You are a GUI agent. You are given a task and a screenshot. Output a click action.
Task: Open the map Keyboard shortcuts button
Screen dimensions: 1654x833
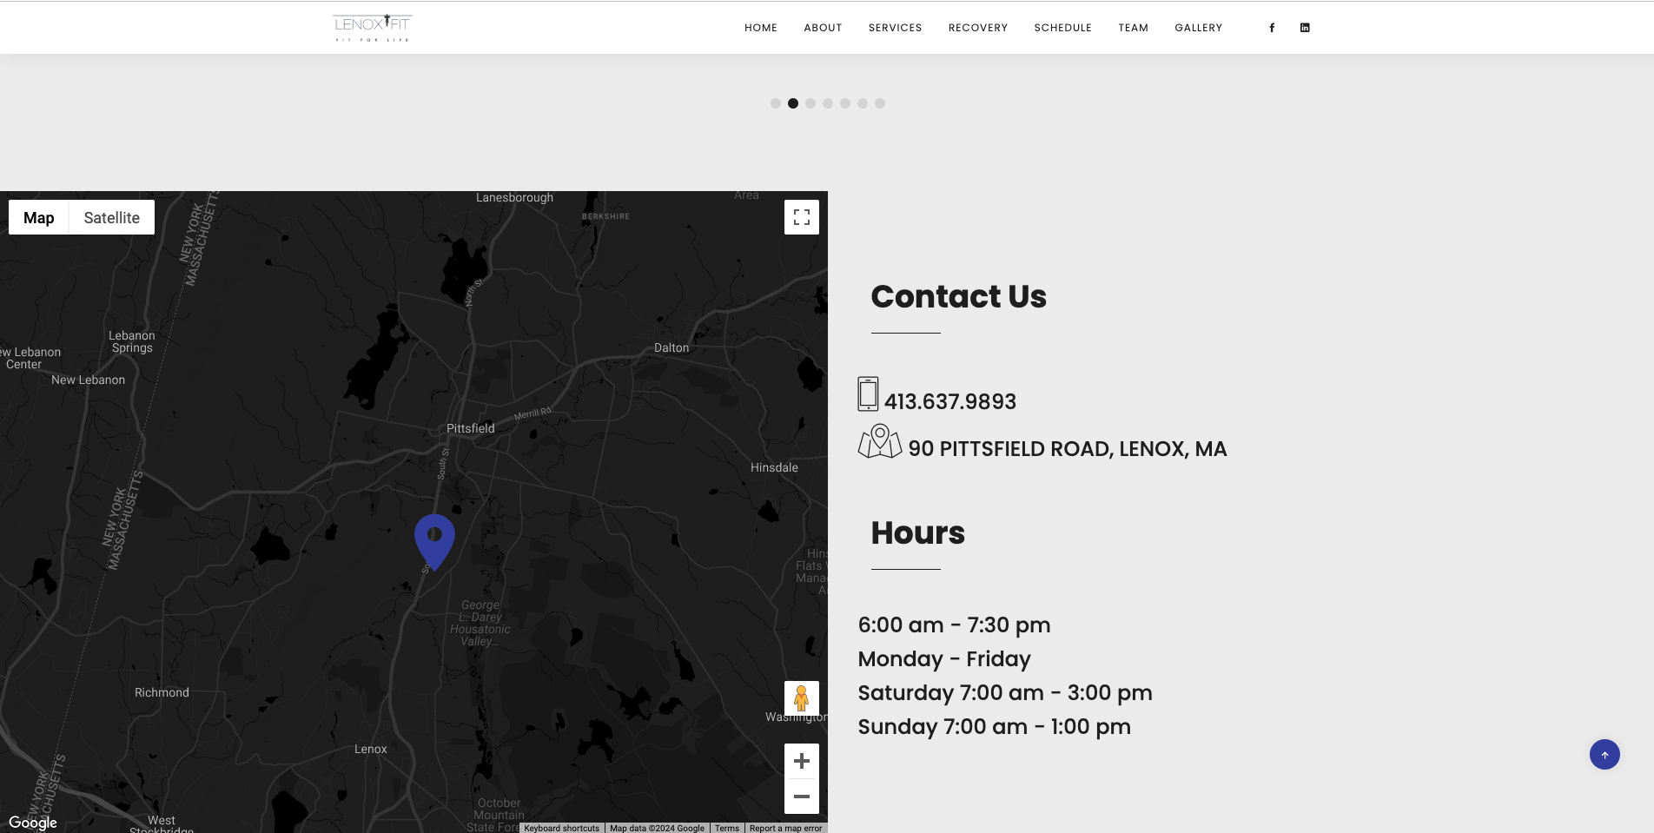click(x=562, y=828)
